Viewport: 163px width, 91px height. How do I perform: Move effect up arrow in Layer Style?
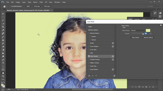tap(93, 76)
